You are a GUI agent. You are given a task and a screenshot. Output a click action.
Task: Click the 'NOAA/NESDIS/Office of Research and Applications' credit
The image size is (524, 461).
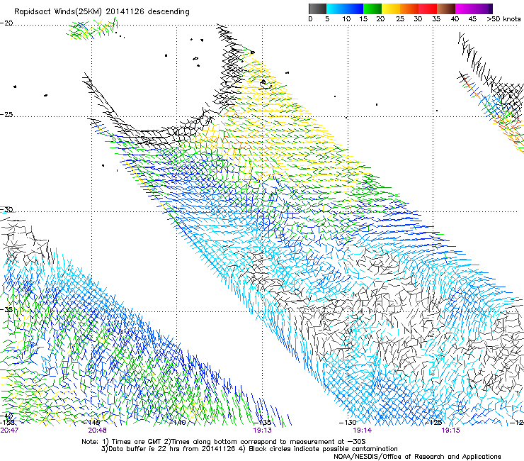point(417,457)
